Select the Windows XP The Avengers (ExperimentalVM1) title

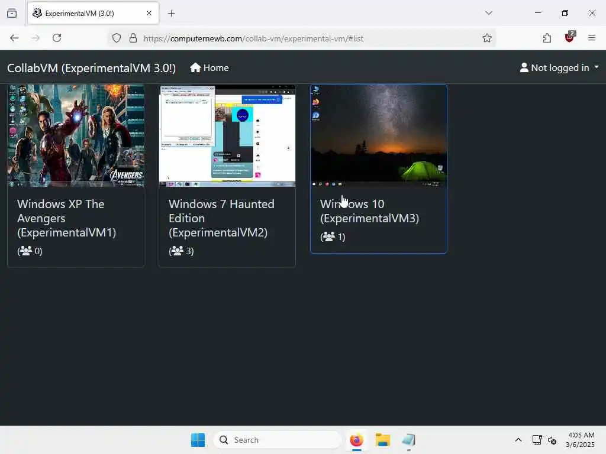(66, 218)
